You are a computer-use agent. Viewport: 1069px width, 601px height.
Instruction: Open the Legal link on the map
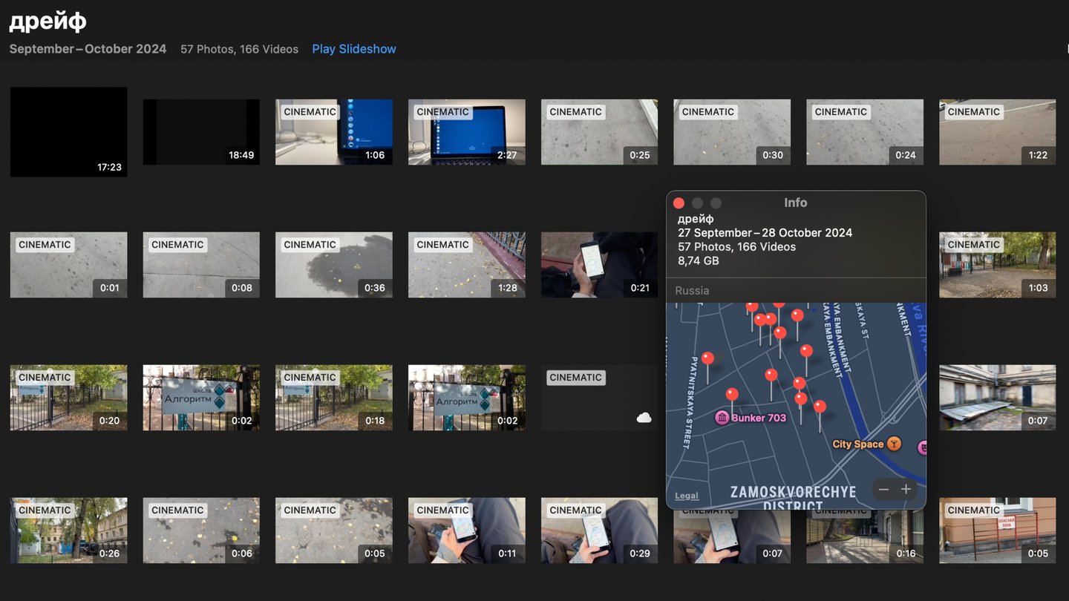pyautogui.click(x=686, y=496)
